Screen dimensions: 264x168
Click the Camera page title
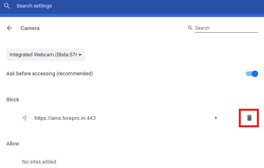[x=30, y=28]
